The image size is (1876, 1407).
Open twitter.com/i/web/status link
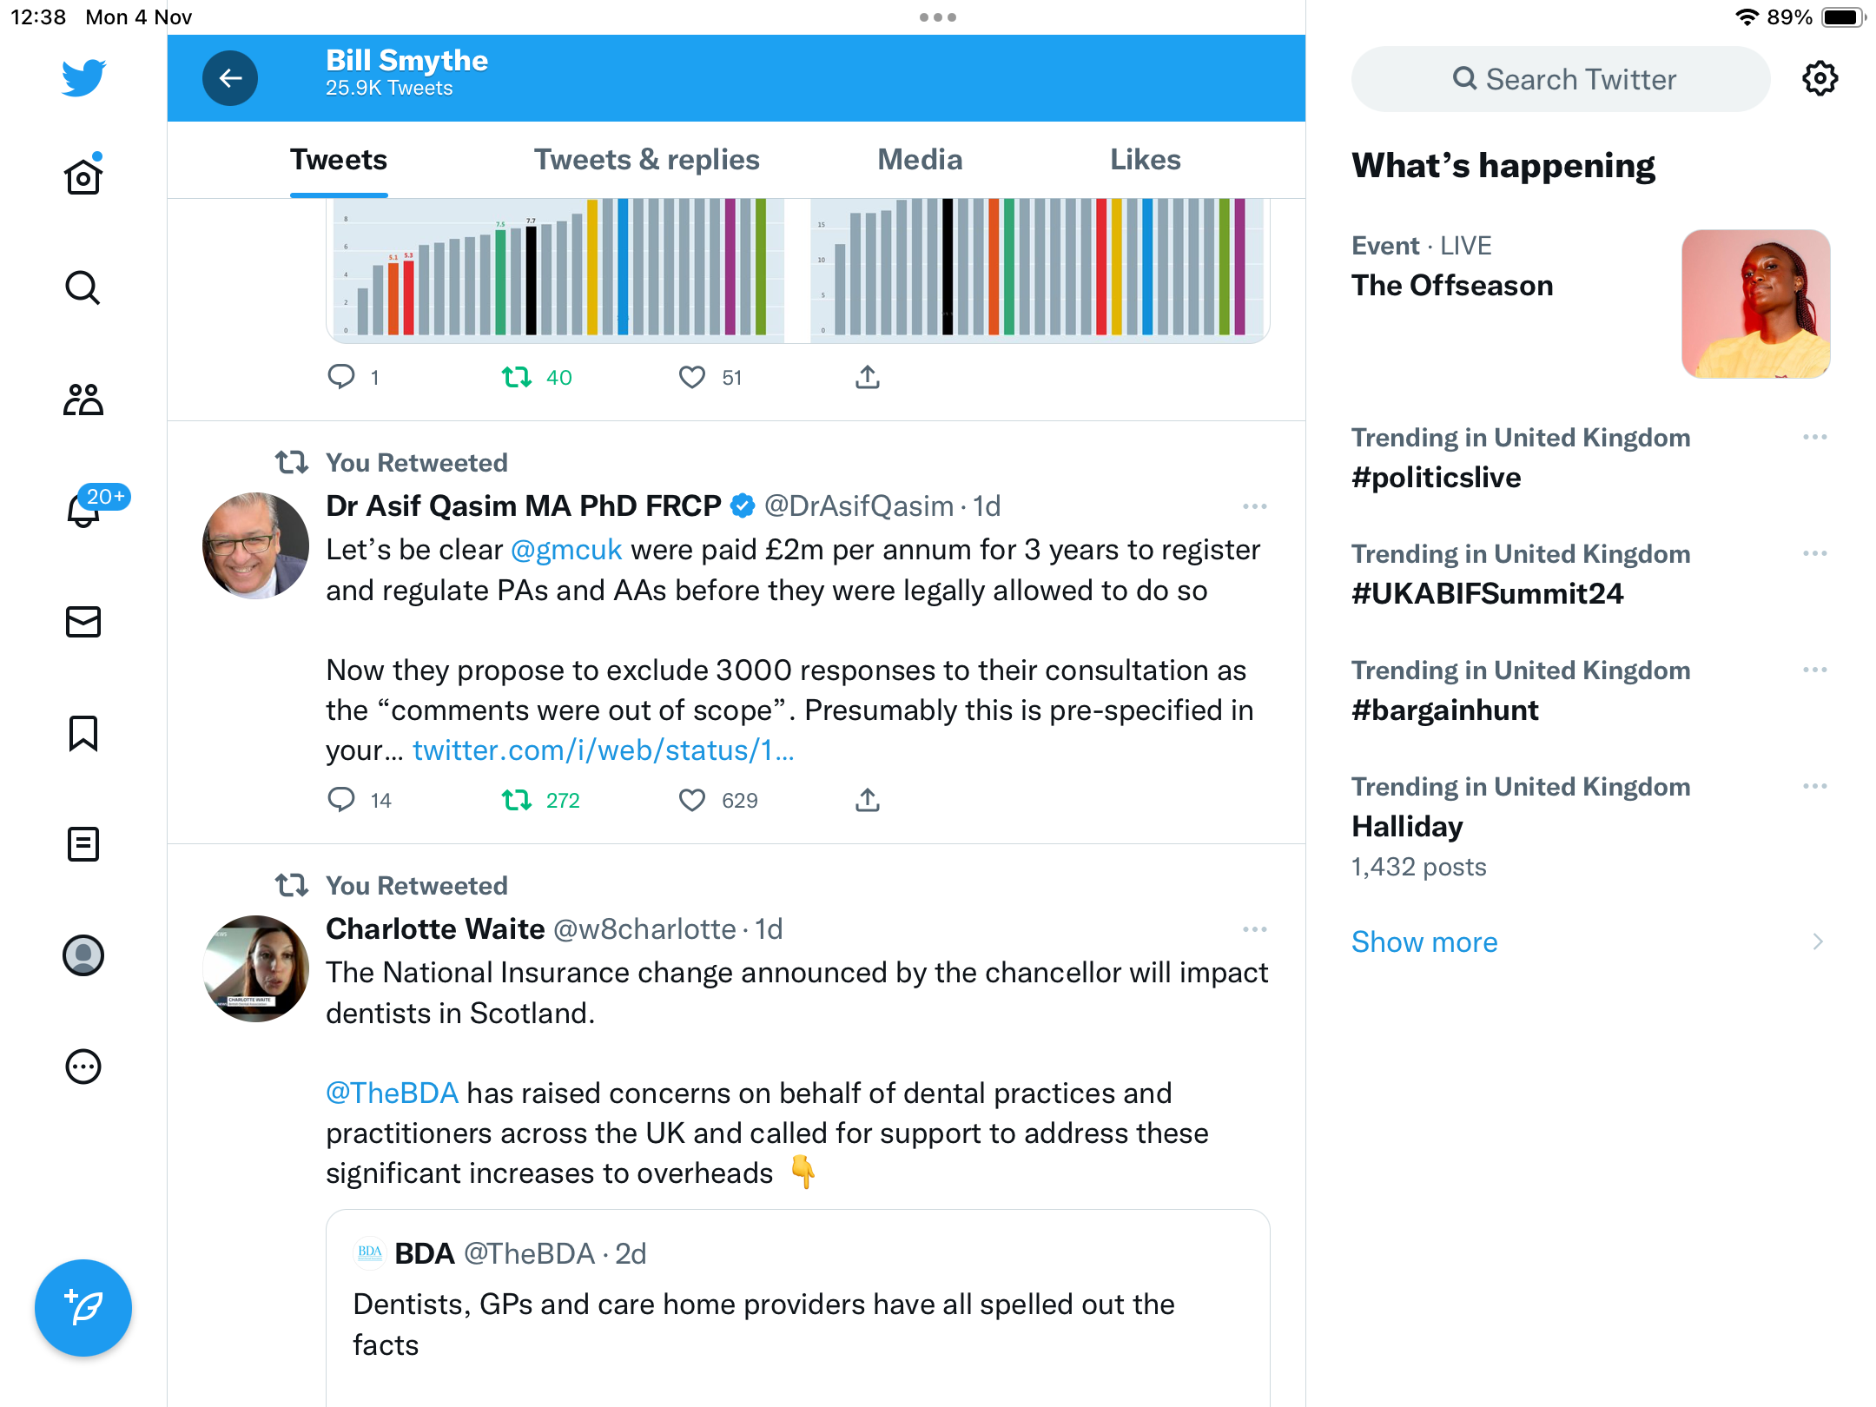point(604,750)
